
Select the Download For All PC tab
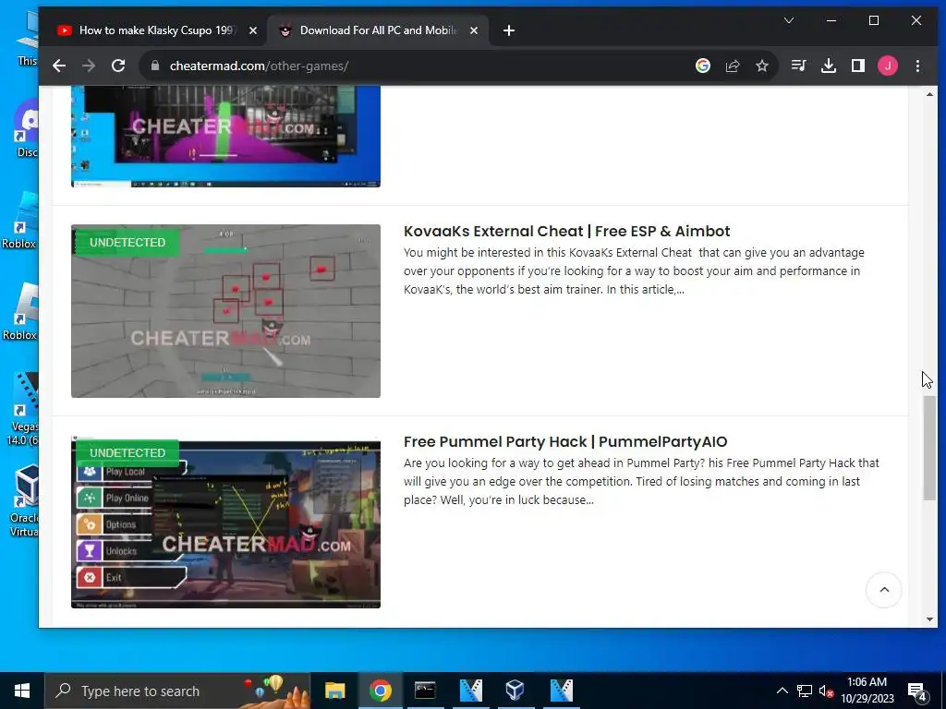(x=377, y=30)
